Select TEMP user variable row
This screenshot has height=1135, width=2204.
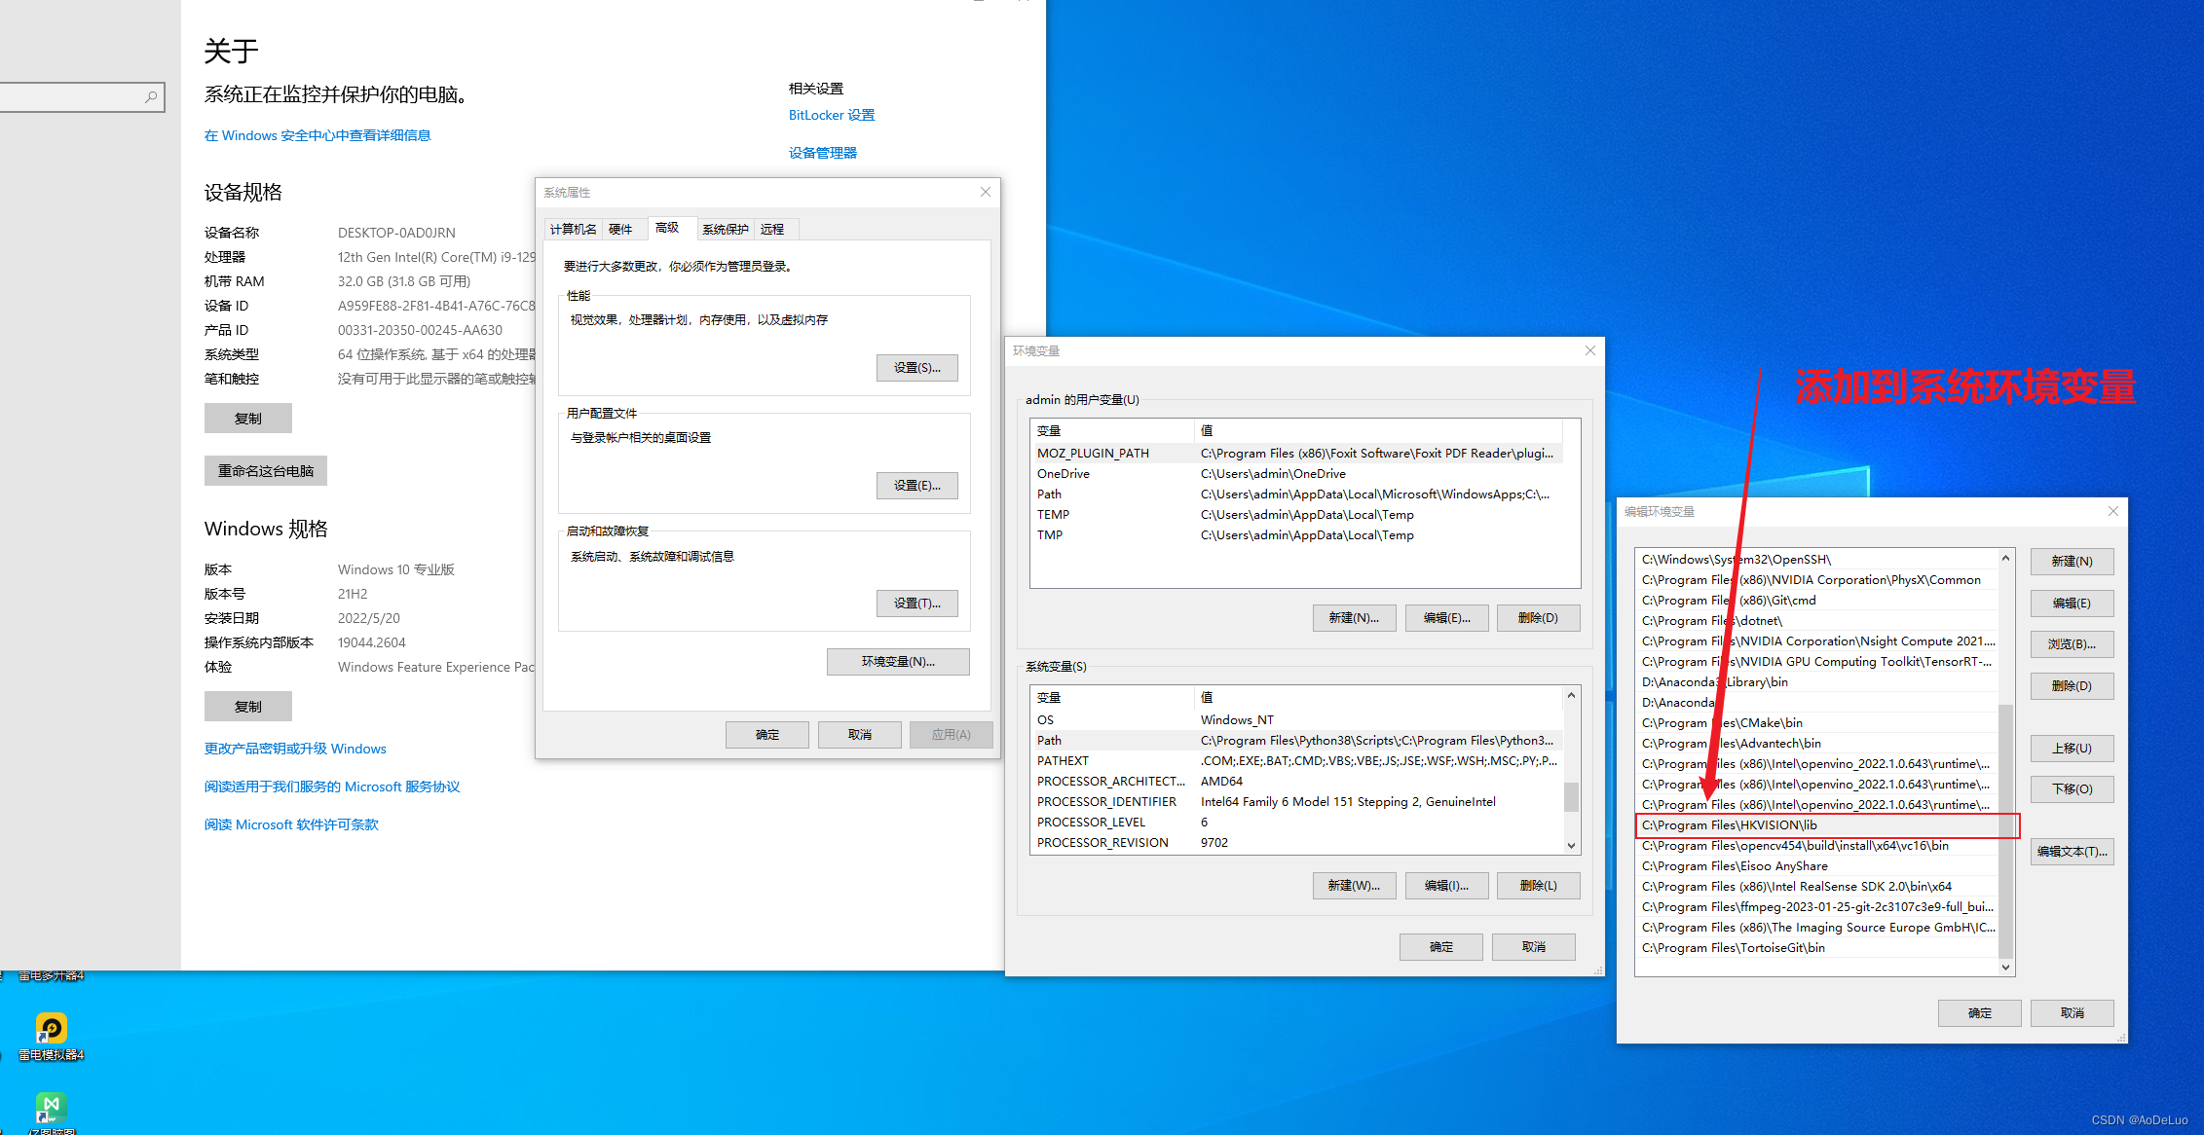[x=1296, y=515]
